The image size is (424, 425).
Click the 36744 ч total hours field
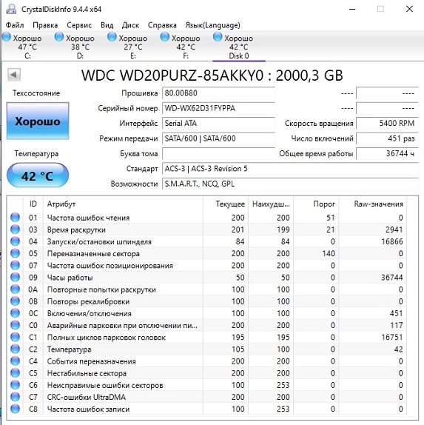click(x=387, y=154)
